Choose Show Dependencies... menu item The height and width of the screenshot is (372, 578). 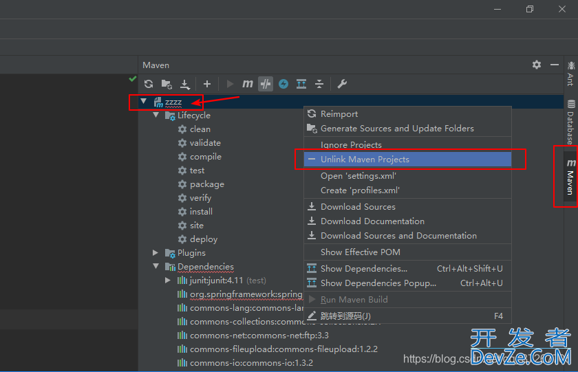[407, 268]
